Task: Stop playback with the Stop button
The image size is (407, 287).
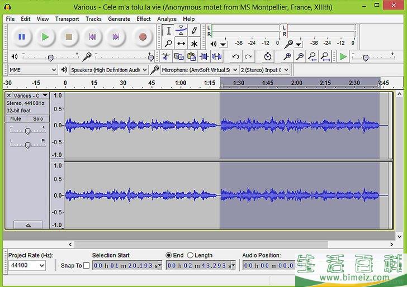Action: 69,37
